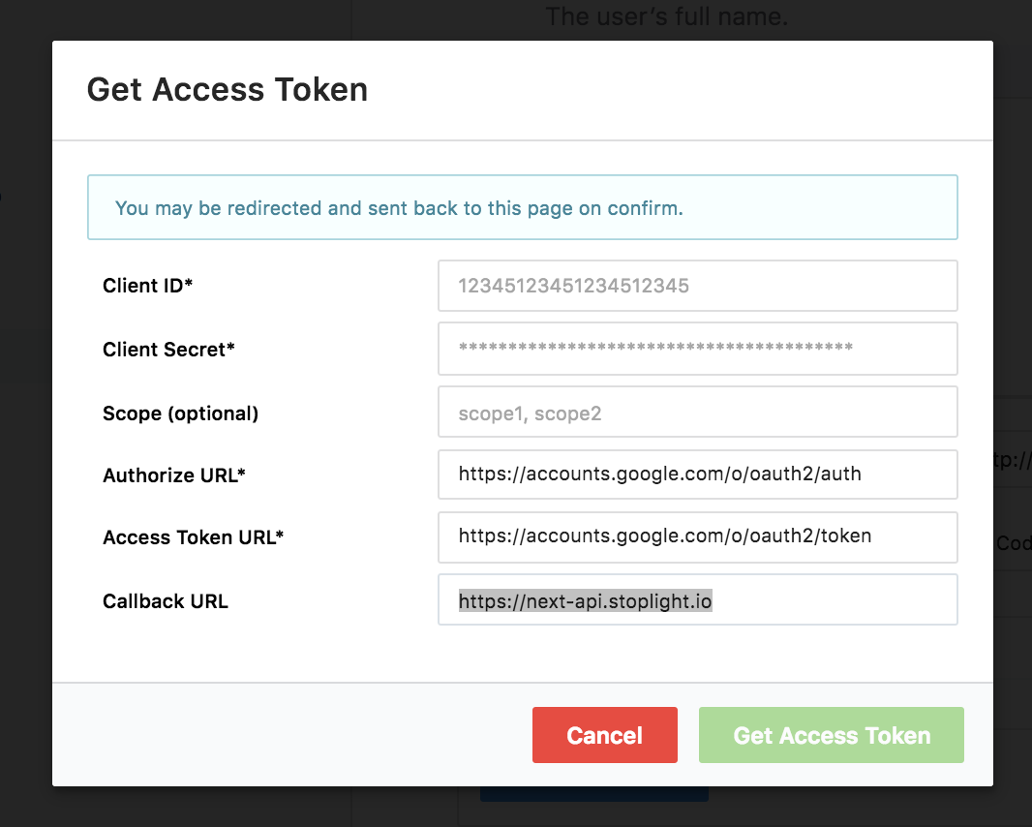
Task: Click the Client Secret input field
Action: coord(697,349)
